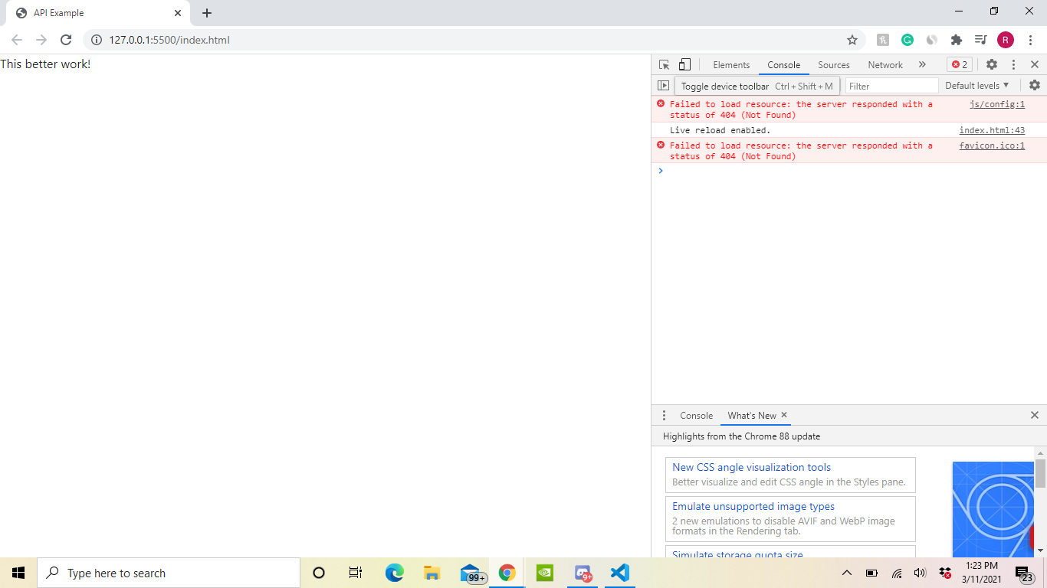Open the Grammarly extension icon
1047x588 pixels.
(908, 40)
